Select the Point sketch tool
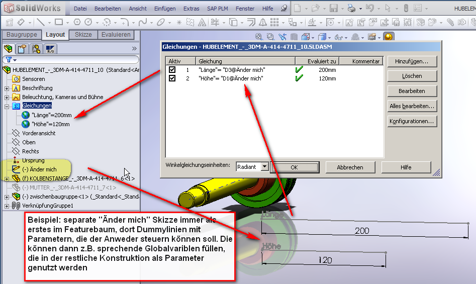The width and height of the screenshot is (476, 284). click(179, 23)
